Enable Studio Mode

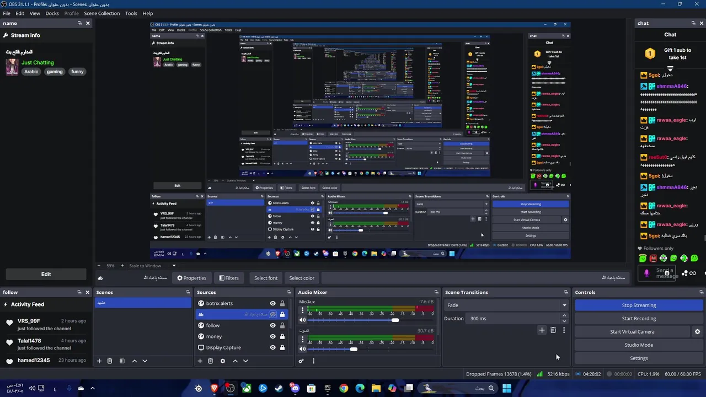[639, 345]
